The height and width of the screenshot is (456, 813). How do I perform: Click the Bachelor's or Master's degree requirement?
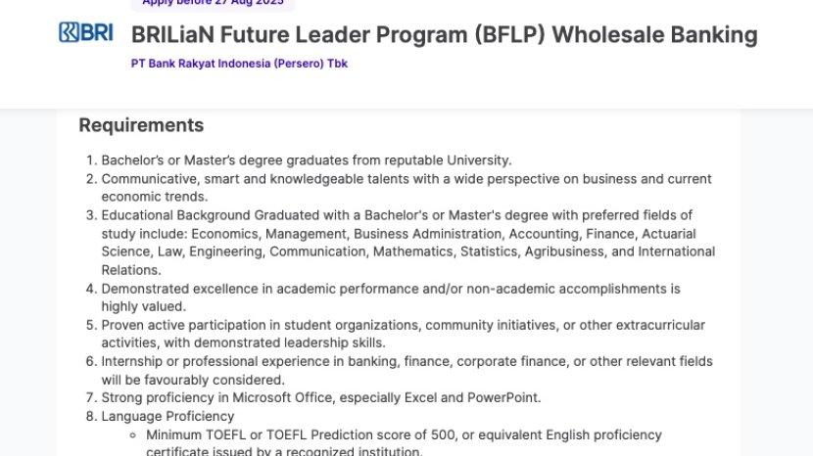(x=306, y=160)
